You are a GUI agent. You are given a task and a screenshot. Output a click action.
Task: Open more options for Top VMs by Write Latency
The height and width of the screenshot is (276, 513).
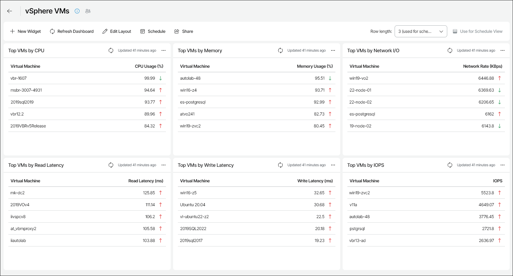333,165
